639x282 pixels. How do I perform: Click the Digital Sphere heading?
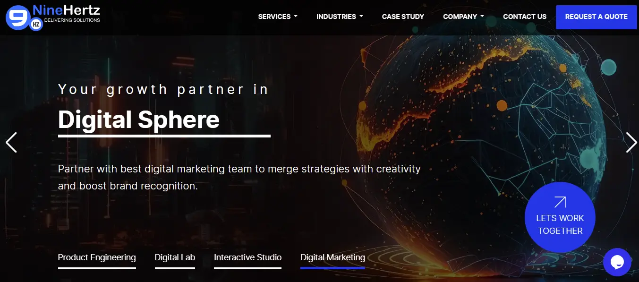[139, 120]
